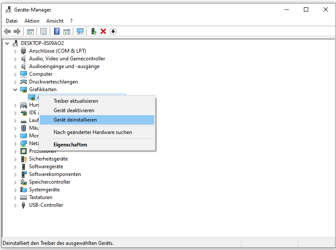Image resolution: width=336 pixels, height=250 pixels.
Task: Select the Sicherheitsgeräte tree row
Action: [48, 159]
